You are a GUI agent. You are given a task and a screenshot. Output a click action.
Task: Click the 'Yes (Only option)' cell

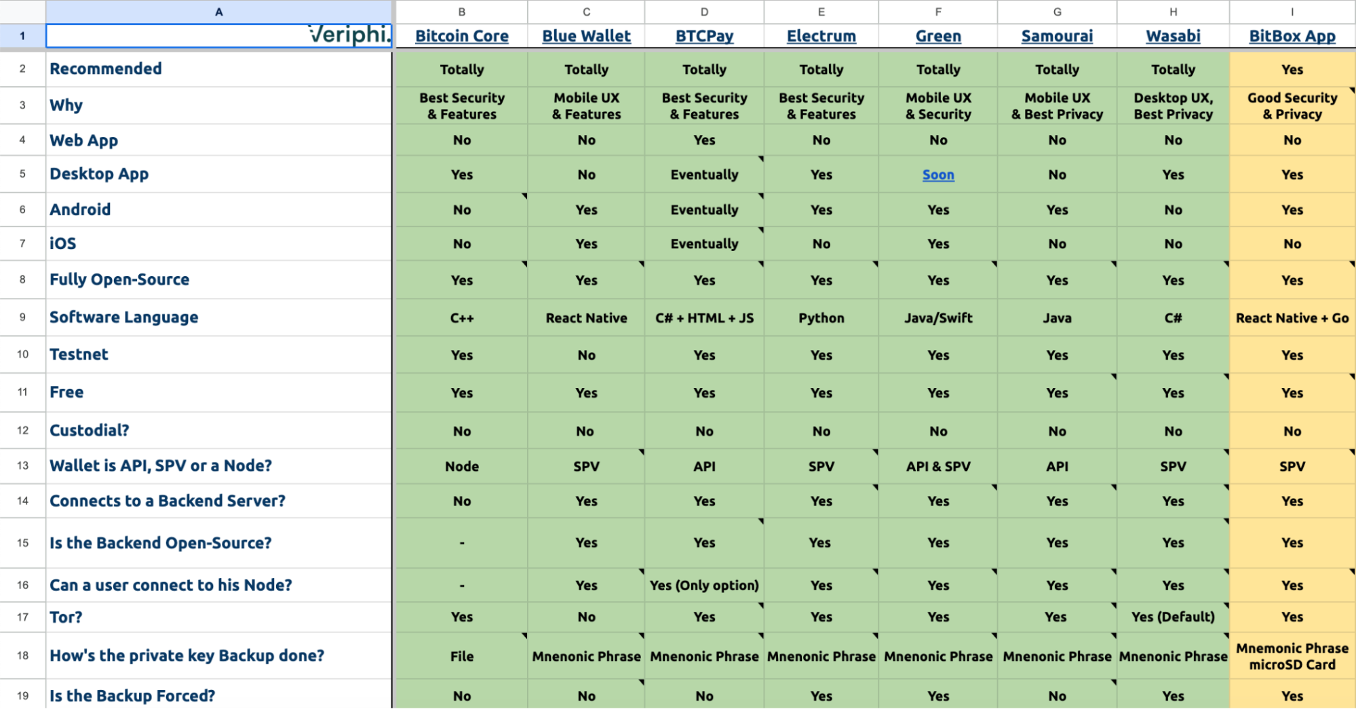(704, 586)
